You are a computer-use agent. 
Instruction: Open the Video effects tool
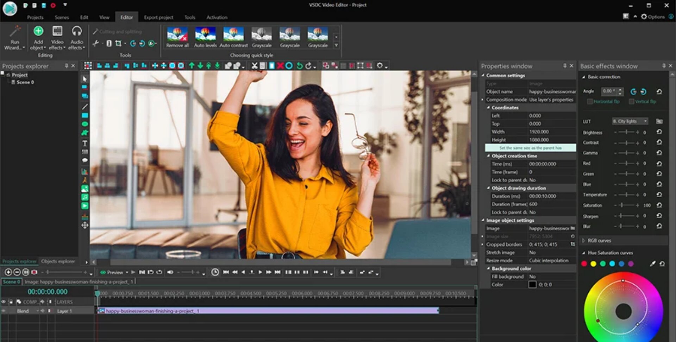tap(57, 31)
